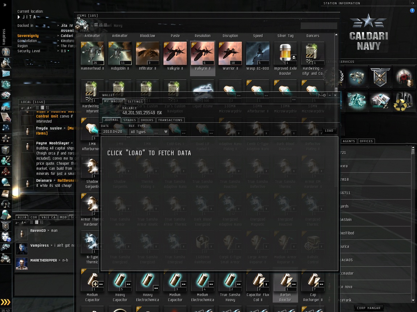
Task: Switch Items window to large icons view
Action: (x=96, y=25)
